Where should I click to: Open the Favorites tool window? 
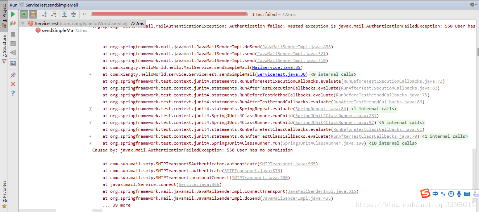tap(4, 191)
